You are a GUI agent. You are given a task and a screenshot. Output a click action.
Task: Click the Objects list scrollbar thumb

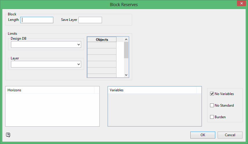[x=126, y=50]
